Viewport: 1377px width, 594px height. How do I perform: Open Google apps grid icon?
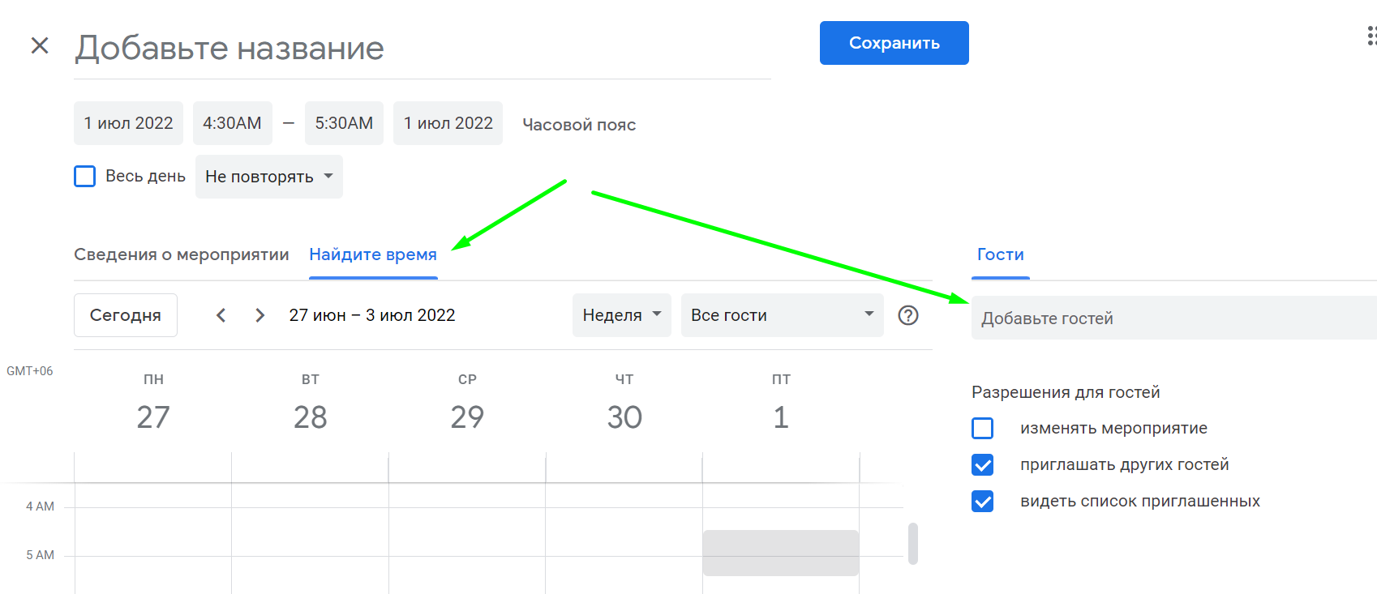(x=1371, y=36)
